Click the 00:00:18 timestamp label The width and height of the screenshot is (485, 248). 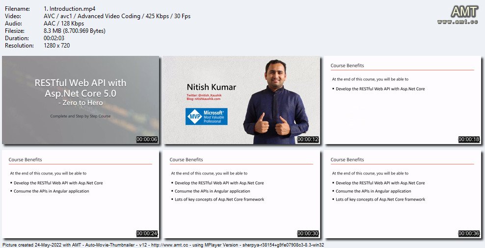click(469, 140)
